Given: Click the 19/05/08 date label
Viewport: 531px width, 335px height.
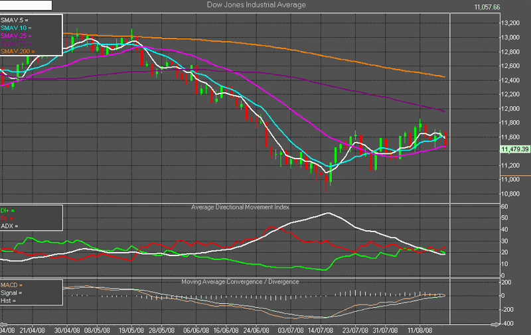Looking at the screenshot, I should 131,330.
